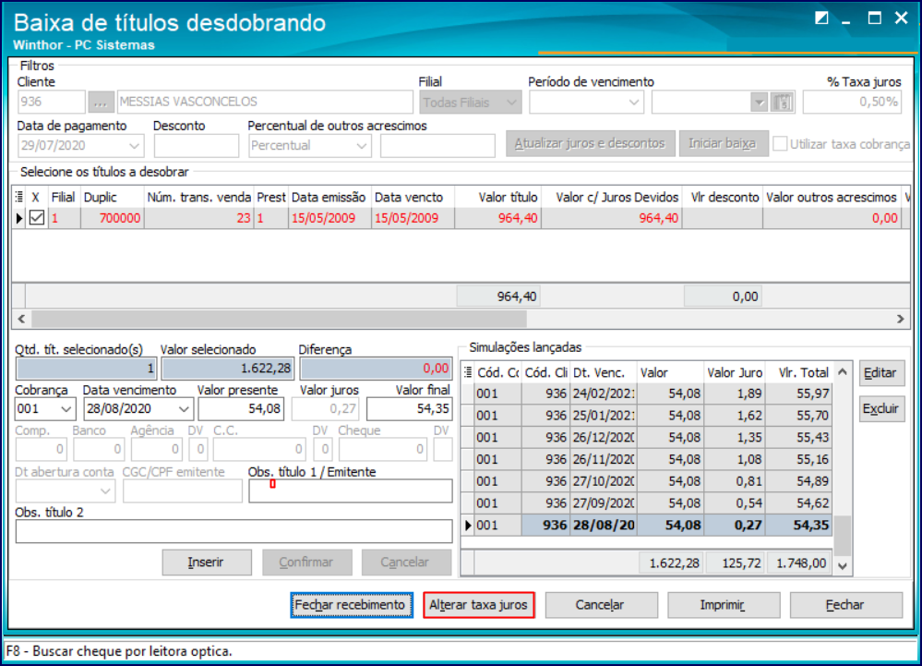Open Dt abertura conta dropdown
This screenshot has width=922, height=666.
pos(106,490)
